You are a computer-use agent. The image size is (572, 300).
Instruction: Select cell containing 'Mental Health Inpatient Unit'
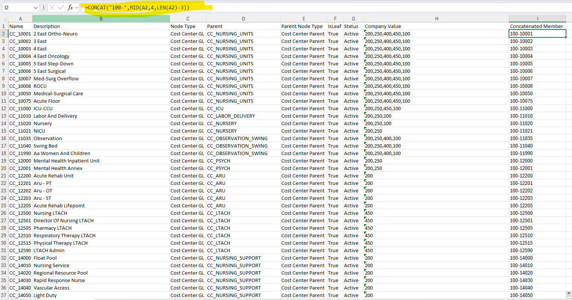click(x=101, y=161)
